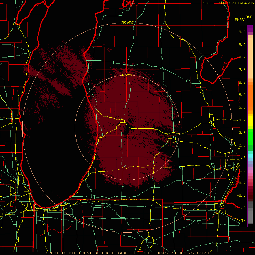Image resolution: width=255 pixels, height=255 pixels.
Task: Click the 1.8 color scale value
Action: [x=242, y=158]
